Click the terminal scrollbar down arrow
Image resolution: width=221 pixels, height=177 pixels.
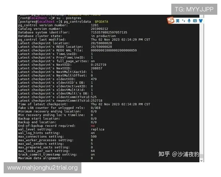pos(201,161)
